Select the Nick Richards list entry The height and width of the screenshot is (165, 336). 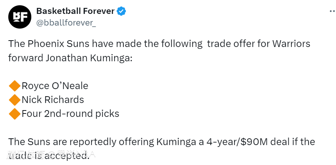tap(53, 100)
